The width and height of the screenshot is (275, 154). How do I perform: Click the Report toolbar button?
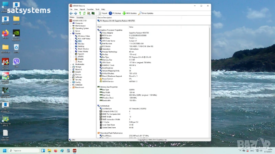click(x=103, y=13)
